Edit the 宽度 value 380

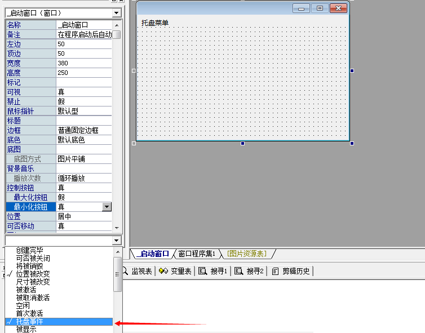click(84, 63)
